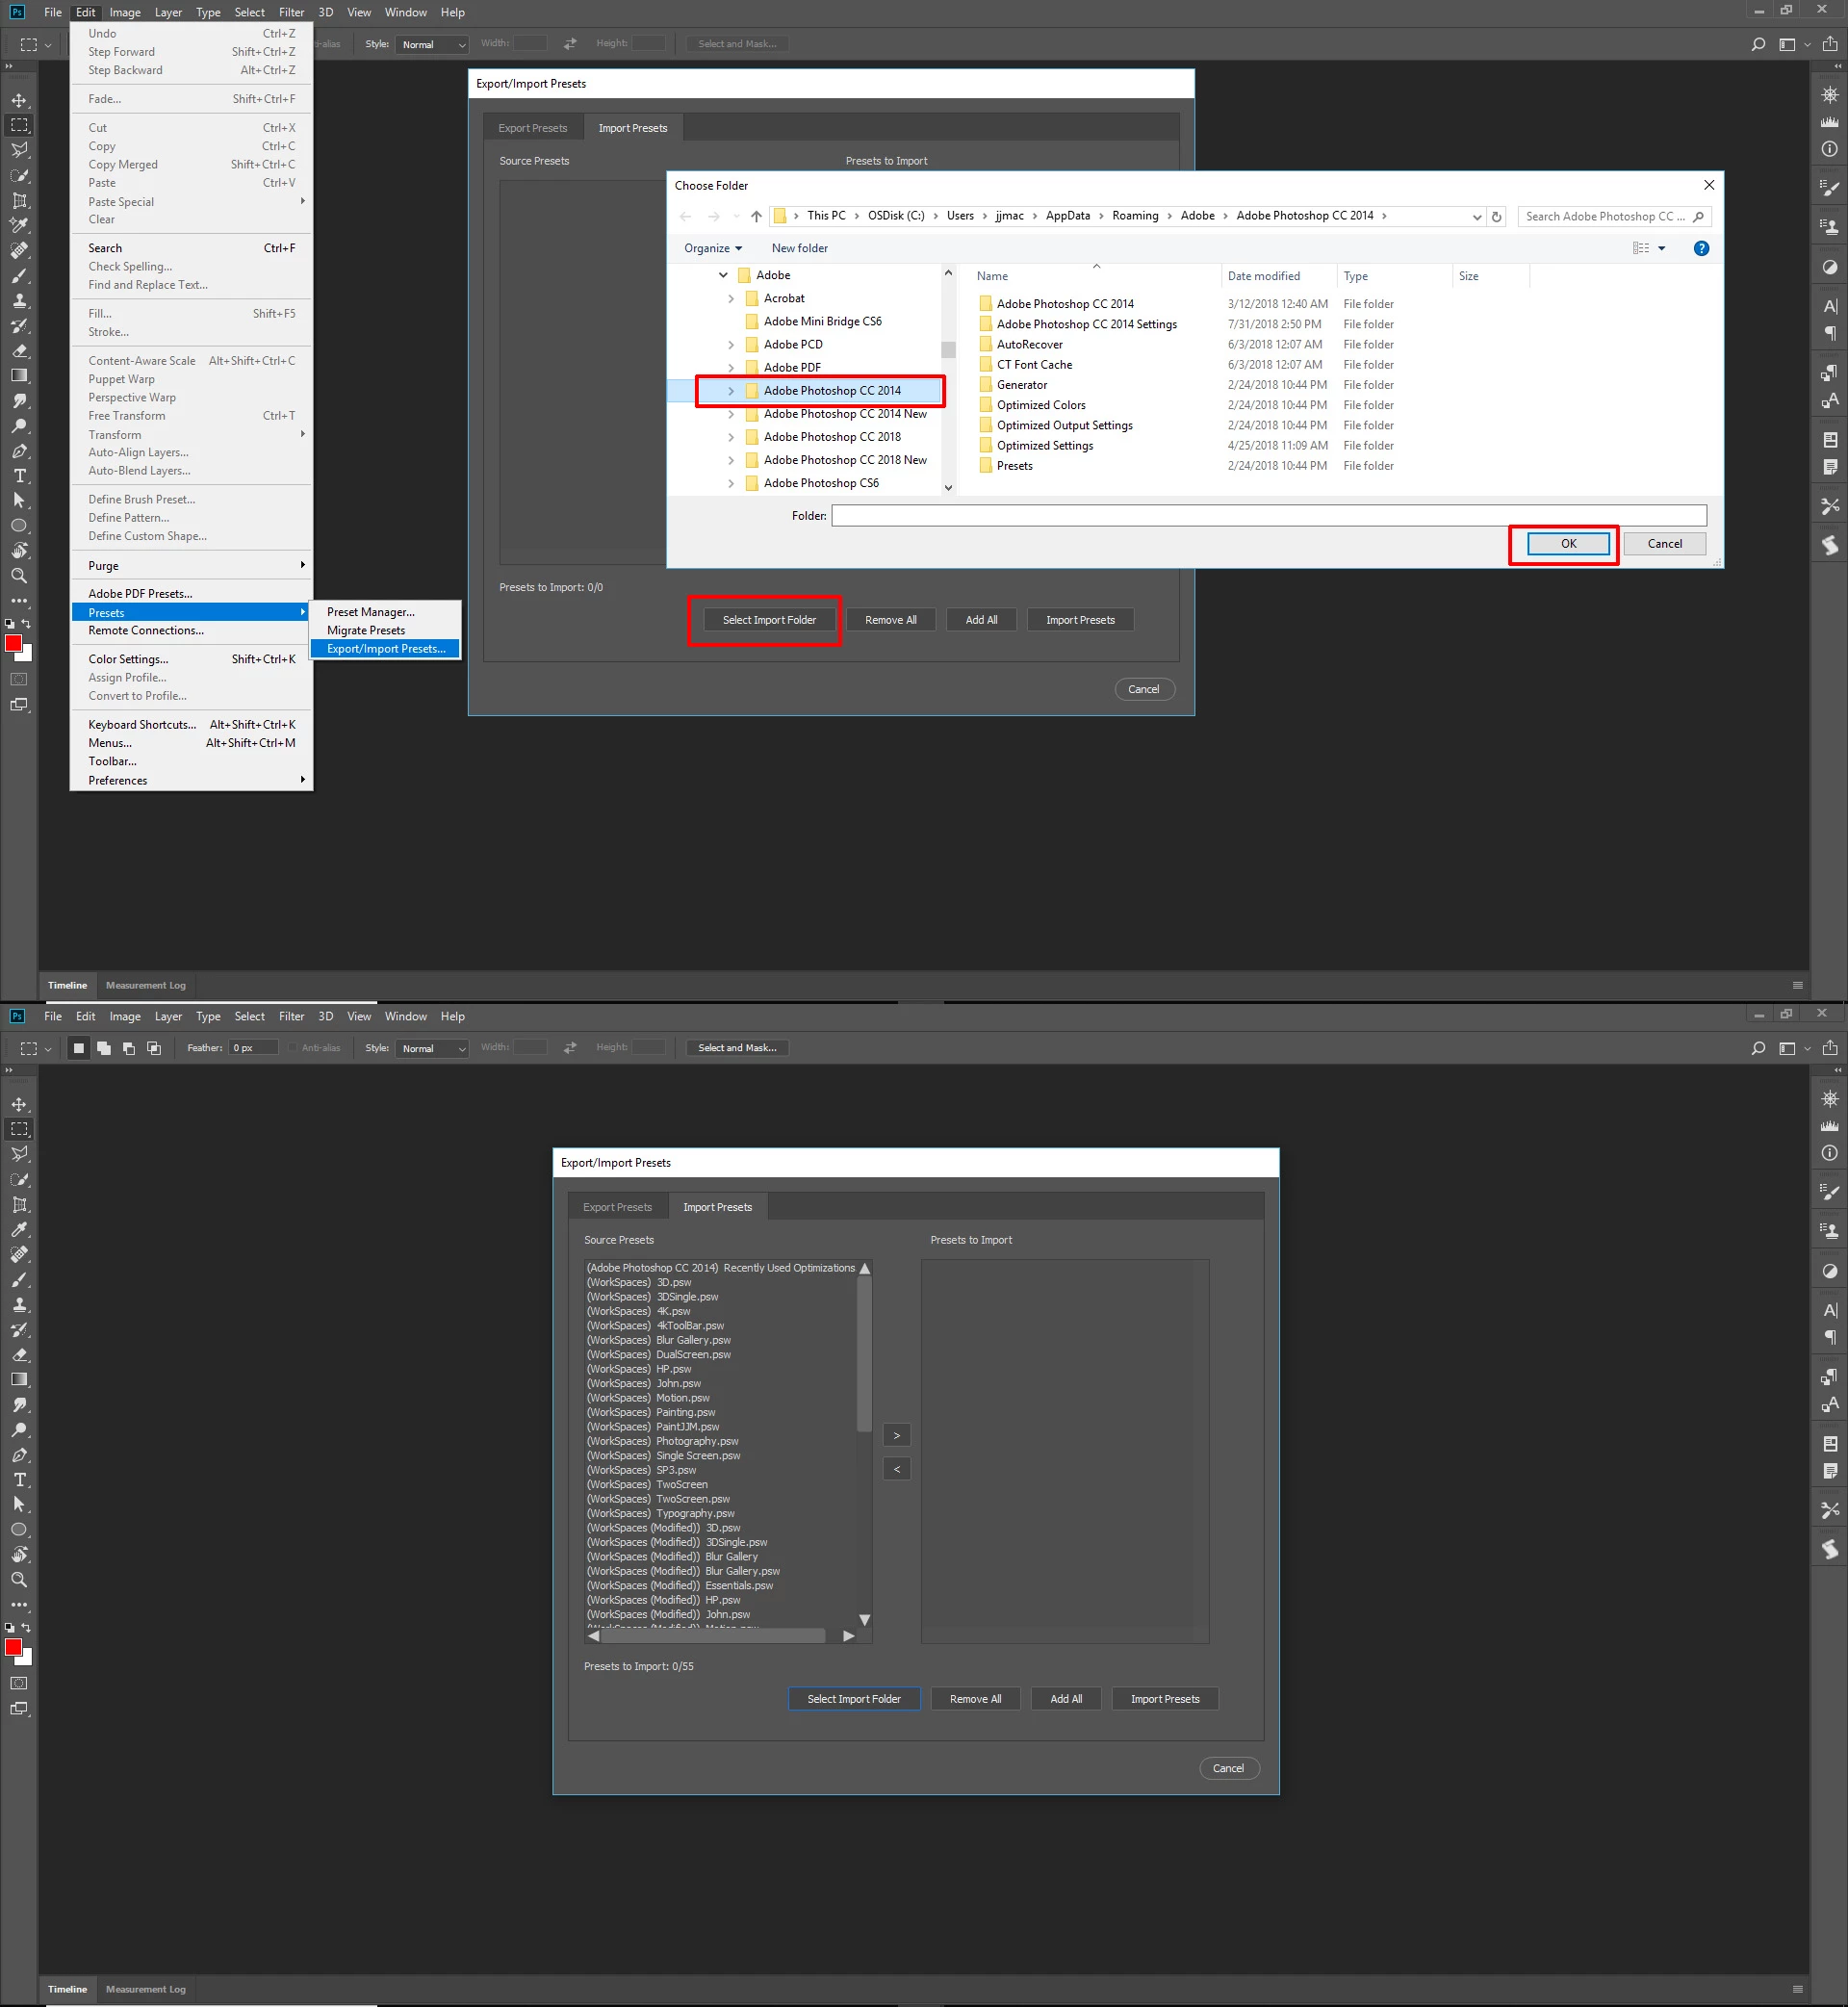Open Color Settings from Edit menu

coord(128,659)
